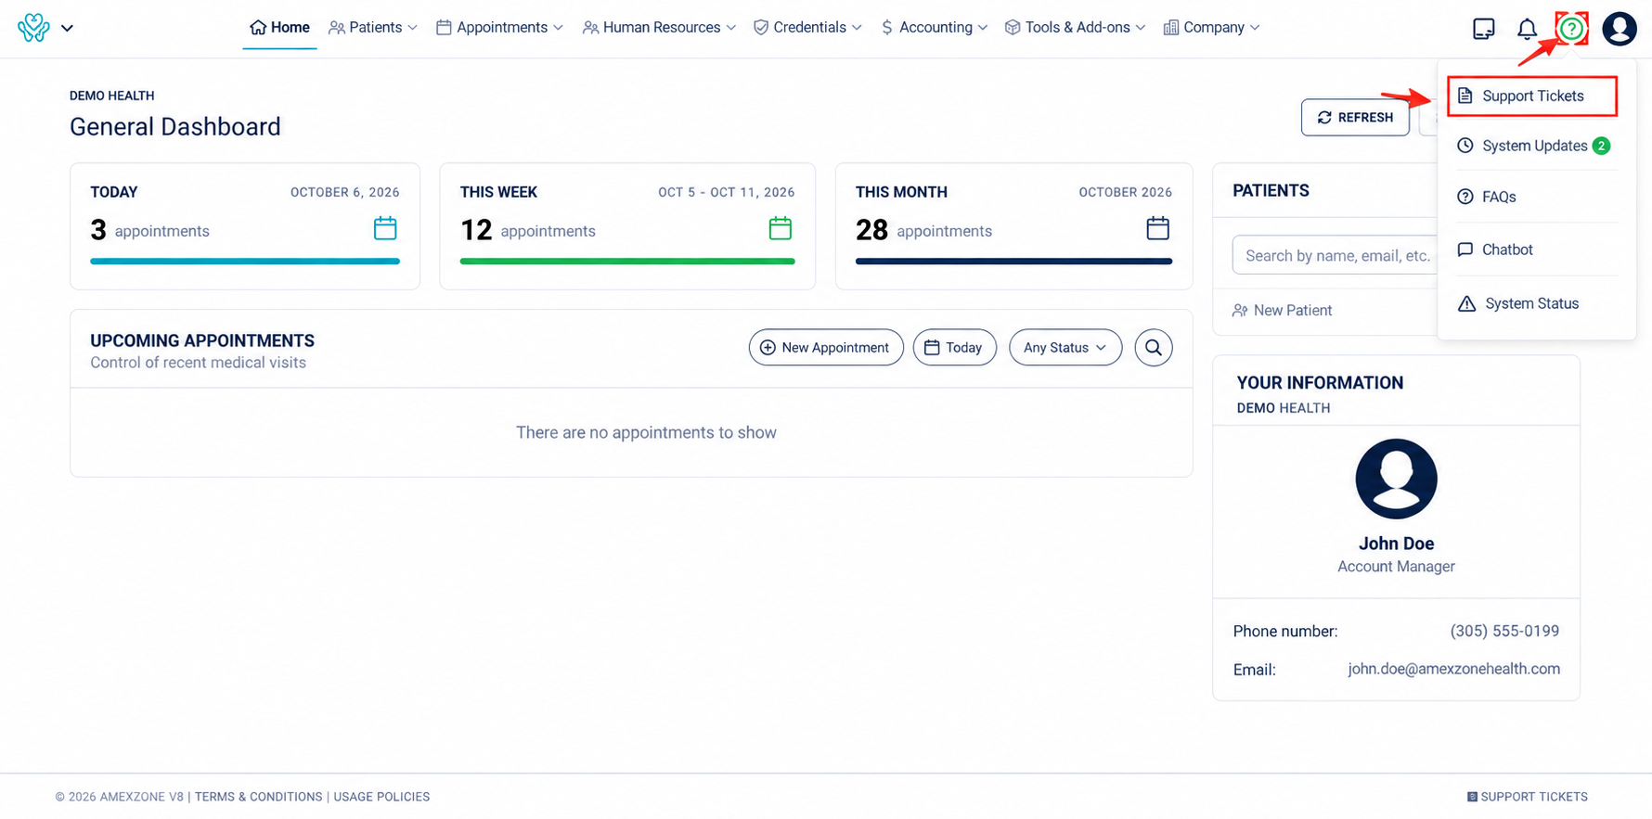Create a New Appointment
Image resolution: width=1652 pixels, height=819 pixels.
click(826, 348)
